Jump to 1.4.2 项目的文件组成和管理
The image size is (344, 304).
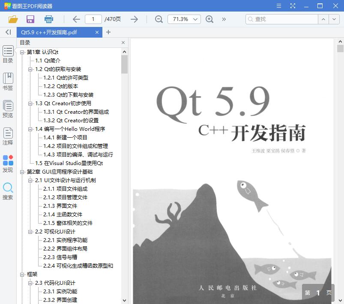pos(75,146)
